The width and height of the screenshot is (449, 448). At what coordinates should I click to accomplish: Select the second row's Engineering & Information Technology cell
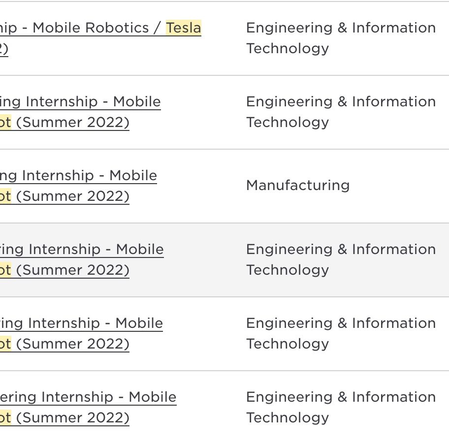341,112
